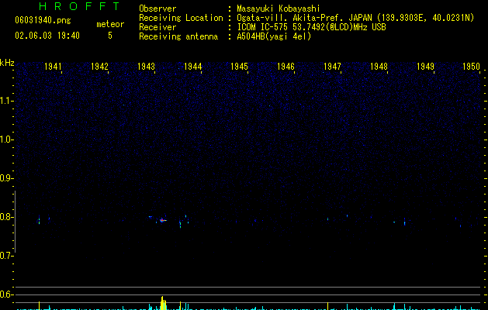This screenshot has width=488, height=310.
Task: Click observer name Masayuki Kobayashi
Action: click(x=279, y=9)
